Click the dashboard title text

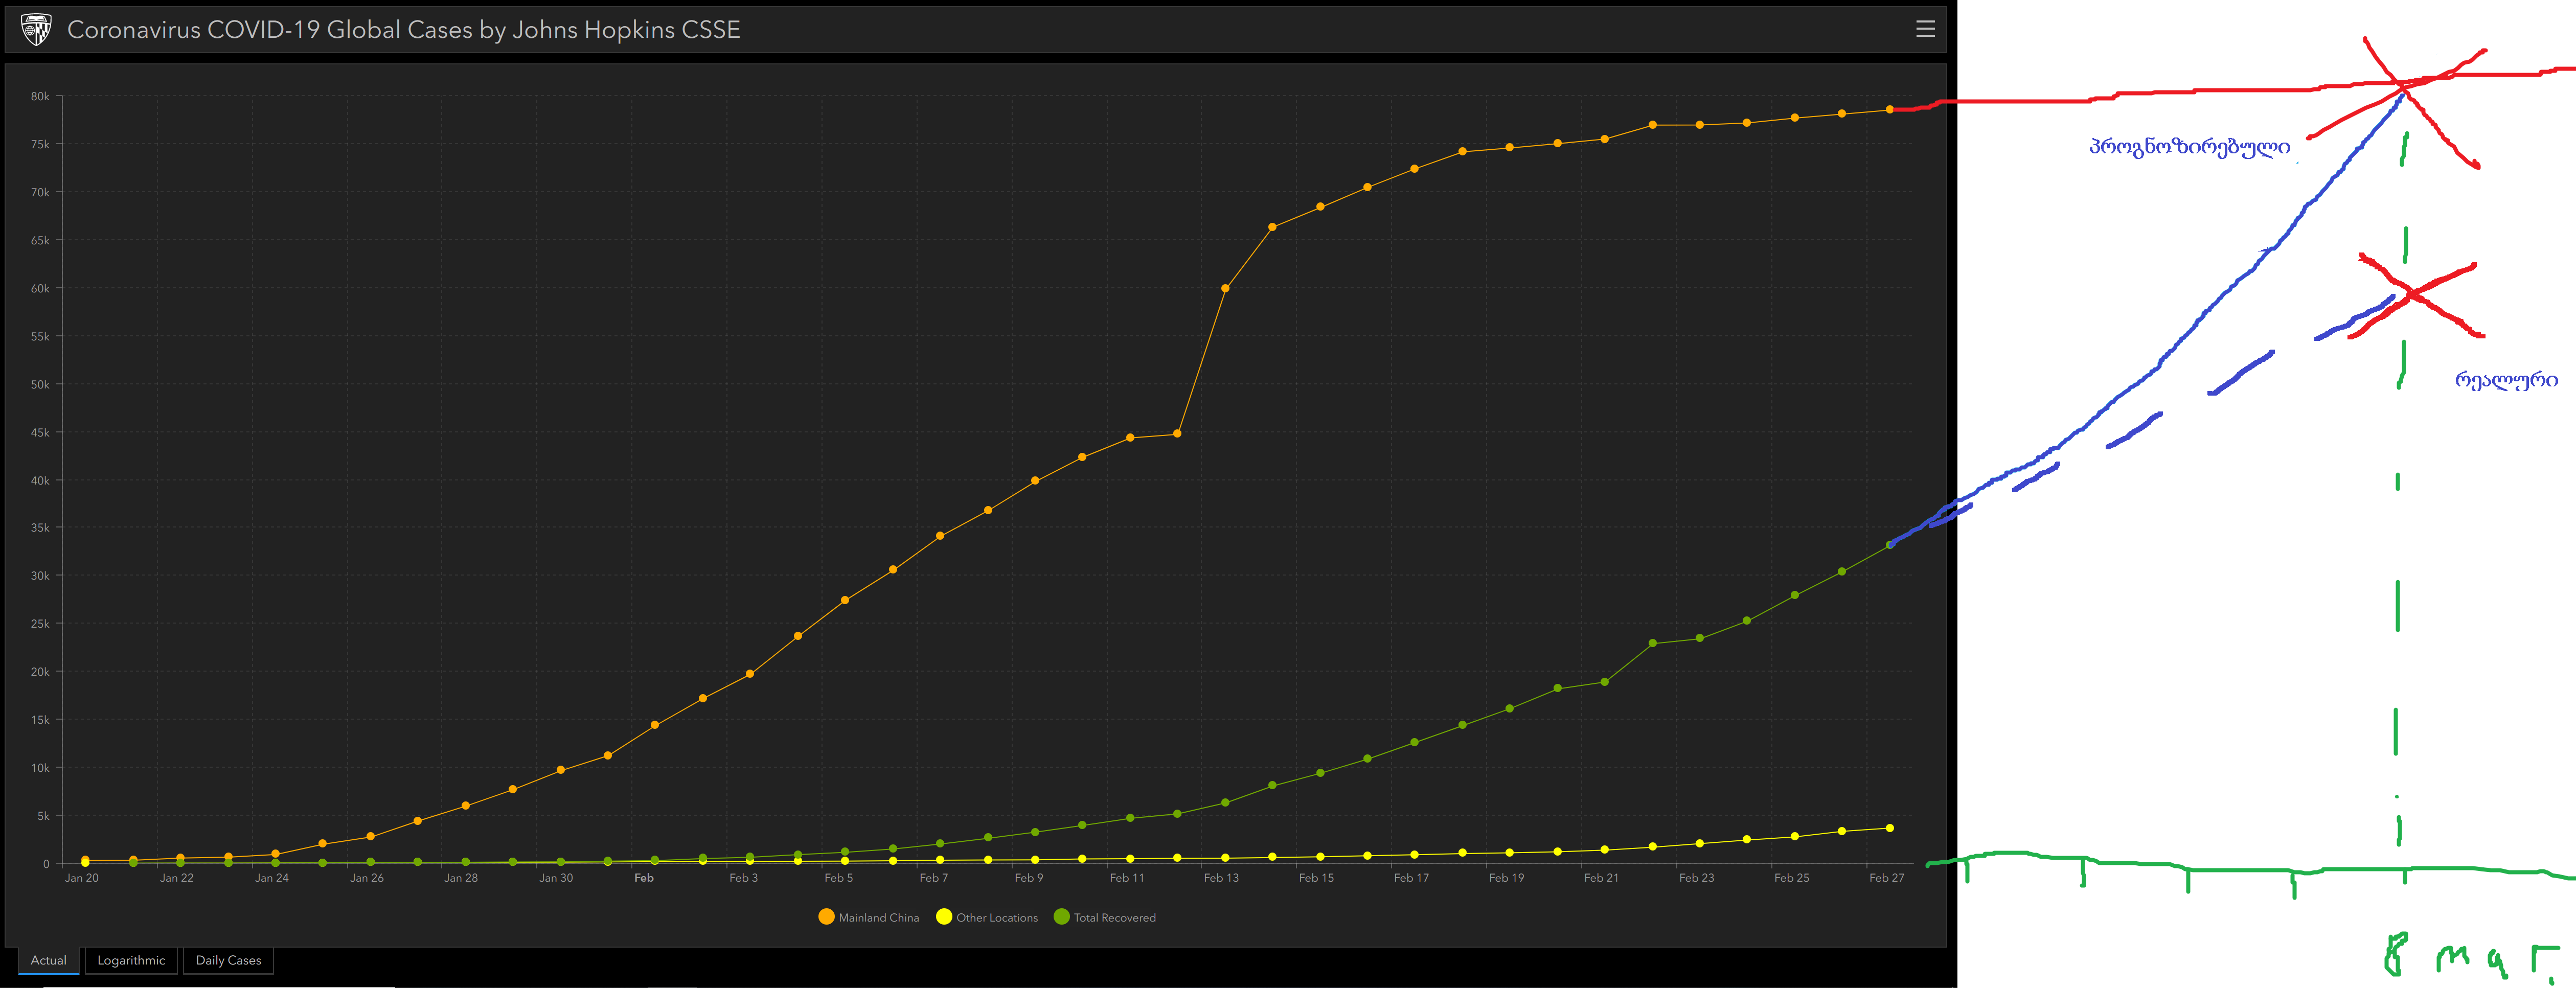click(x=403, y=30)
